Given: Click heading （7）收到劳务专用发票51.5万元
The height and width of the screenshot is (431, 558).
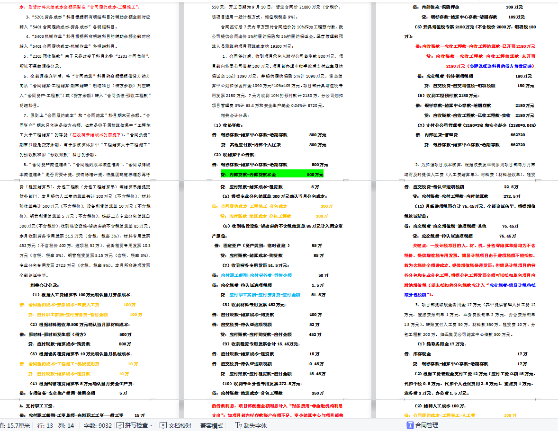Looking at the screenshot, I should coord(255,265).
